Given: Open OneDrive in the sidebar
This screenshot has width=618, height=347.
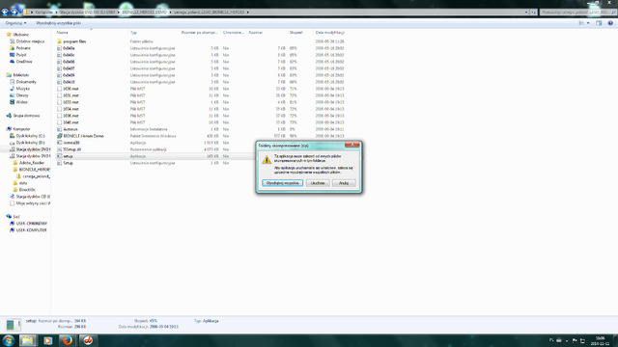Looking at the screenshot, I should click(x=24, y=62).
